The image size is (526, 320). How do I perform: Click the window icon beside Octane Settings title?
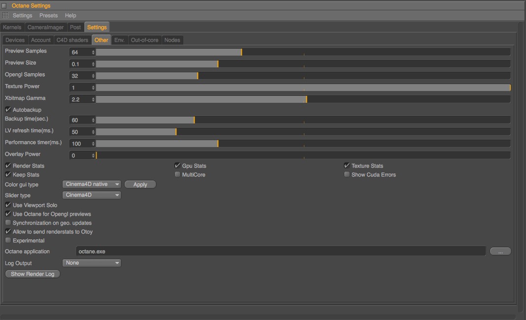tap(4, 5)
